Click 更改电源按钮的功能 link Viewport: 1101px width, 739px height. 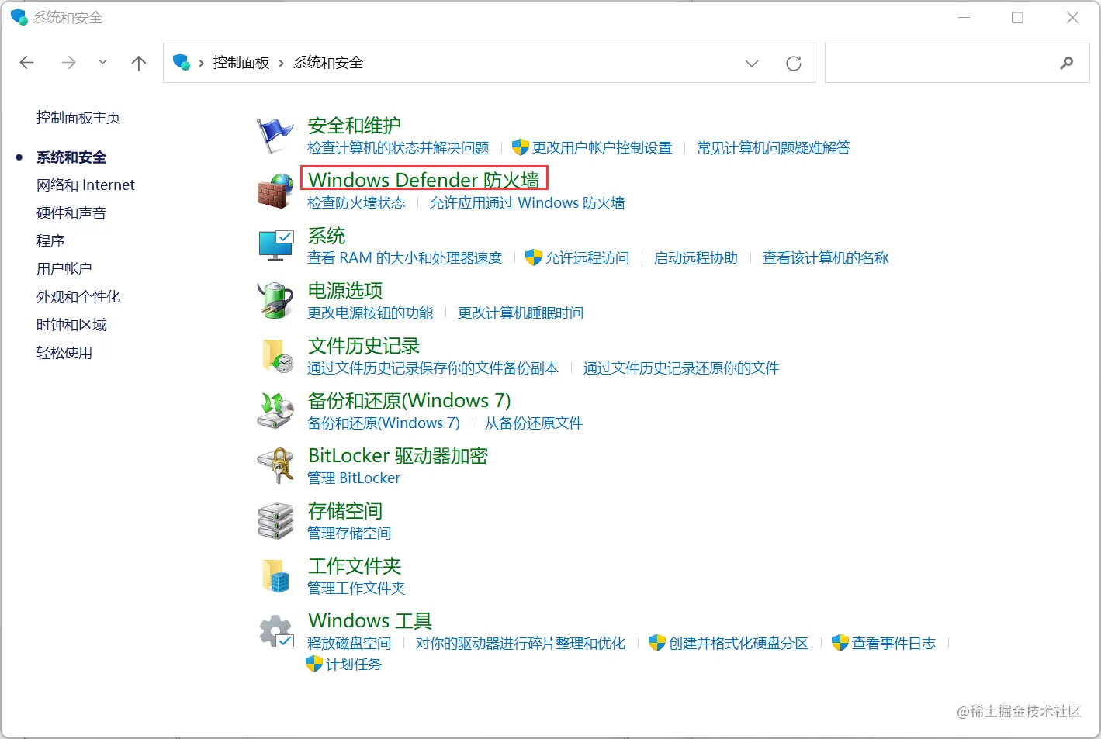pyautogui.click(x=370, y=313)
